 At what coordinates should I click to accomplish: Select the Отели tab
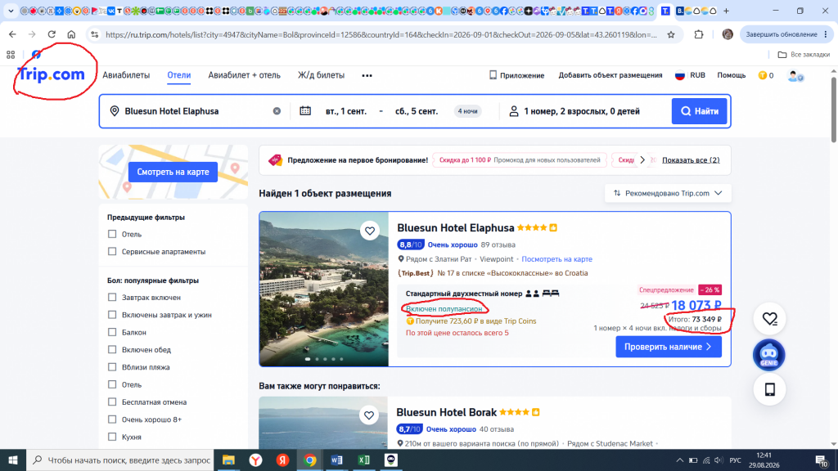click(178, 75)
